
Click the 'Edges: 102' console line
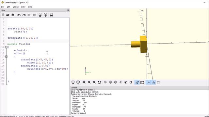pos(79,105)
